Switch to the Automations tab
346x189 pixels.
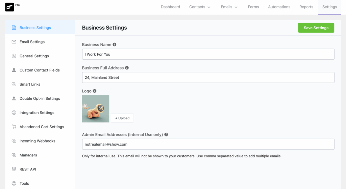279,7
